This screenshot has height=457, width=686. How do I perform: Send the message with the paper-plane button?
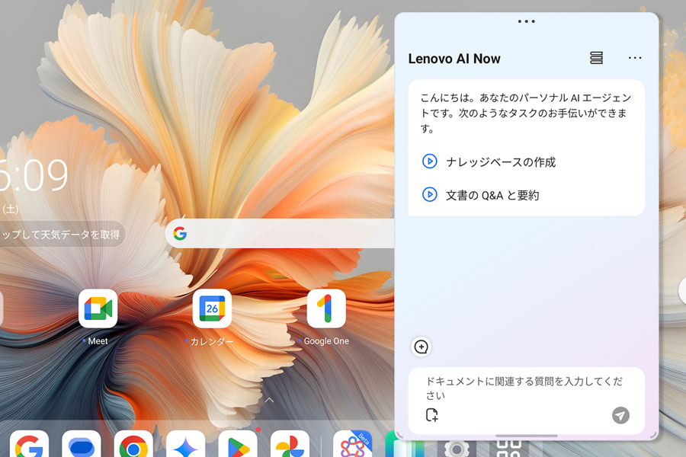(620, 415)
